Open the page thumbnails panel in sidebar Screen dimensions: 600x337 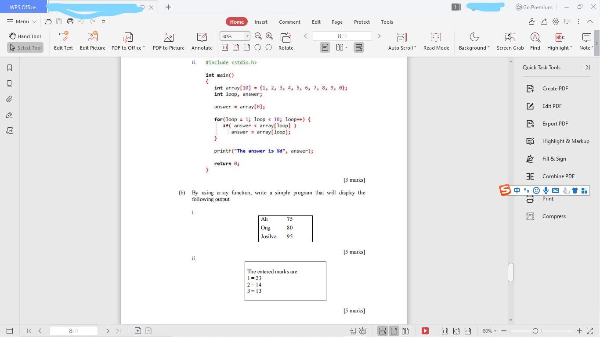point(10,83)
